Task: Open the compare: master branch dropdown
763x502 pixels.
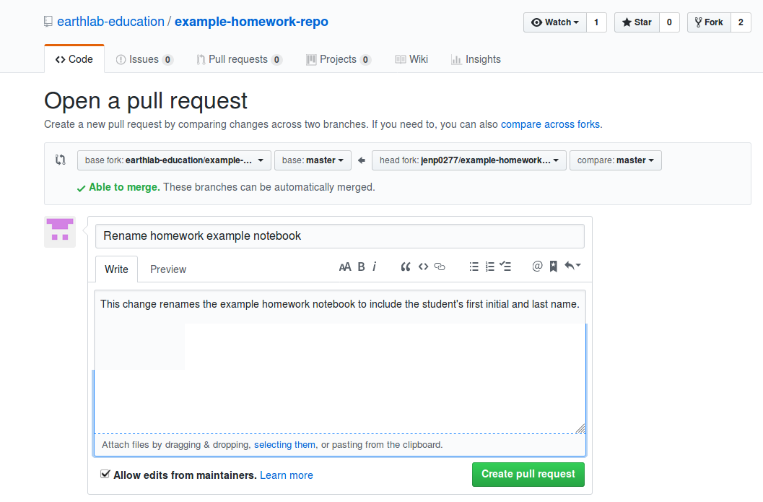Action: pyautogui.click(x=616, y=160)
